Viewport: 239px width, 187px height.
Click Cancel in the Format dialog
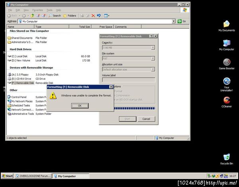tap(146, 119)
